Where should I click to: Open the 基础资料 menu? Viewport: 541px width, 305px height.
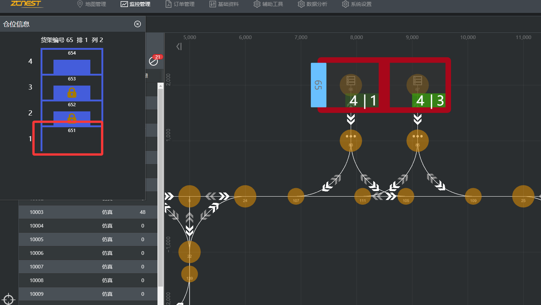click(x=224, y=4)
